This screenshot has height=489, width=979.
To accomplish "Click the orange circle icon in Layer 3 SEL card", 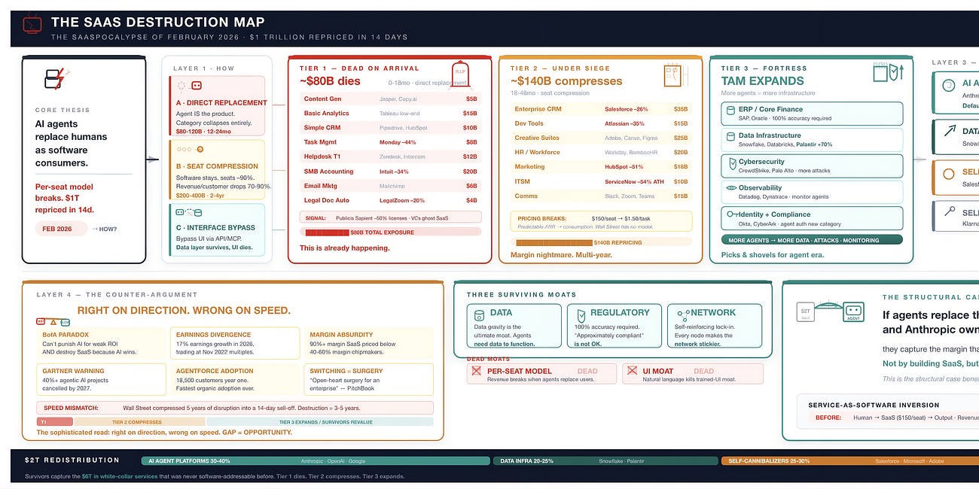I will pyautogui.click(x=949, y=173).
